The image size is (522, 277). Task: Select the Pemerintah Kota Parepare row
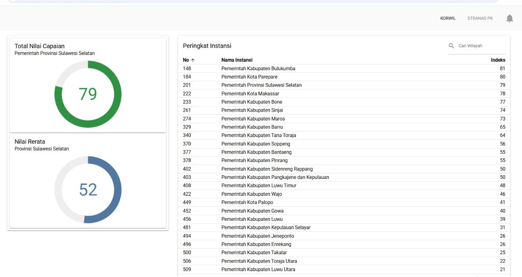[x=249, y=77]
